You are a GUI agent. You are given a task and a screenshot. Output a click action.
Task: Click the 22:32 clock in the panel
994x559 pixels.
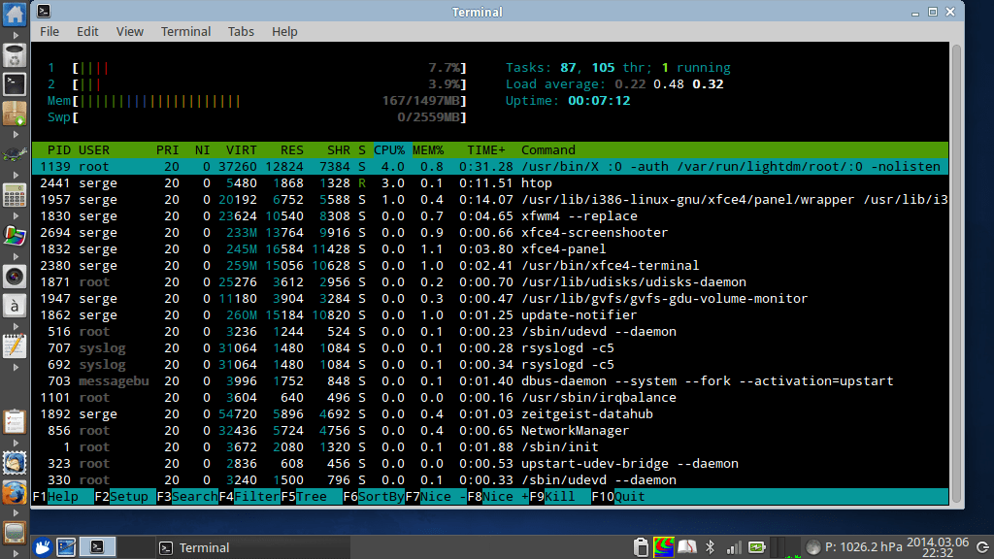click(938, 552)
